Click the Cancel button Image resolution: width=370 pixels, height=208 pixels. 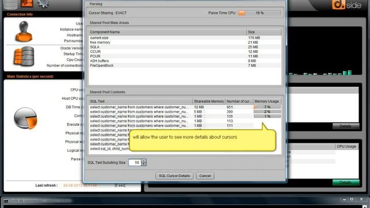[x=205, y=176]
